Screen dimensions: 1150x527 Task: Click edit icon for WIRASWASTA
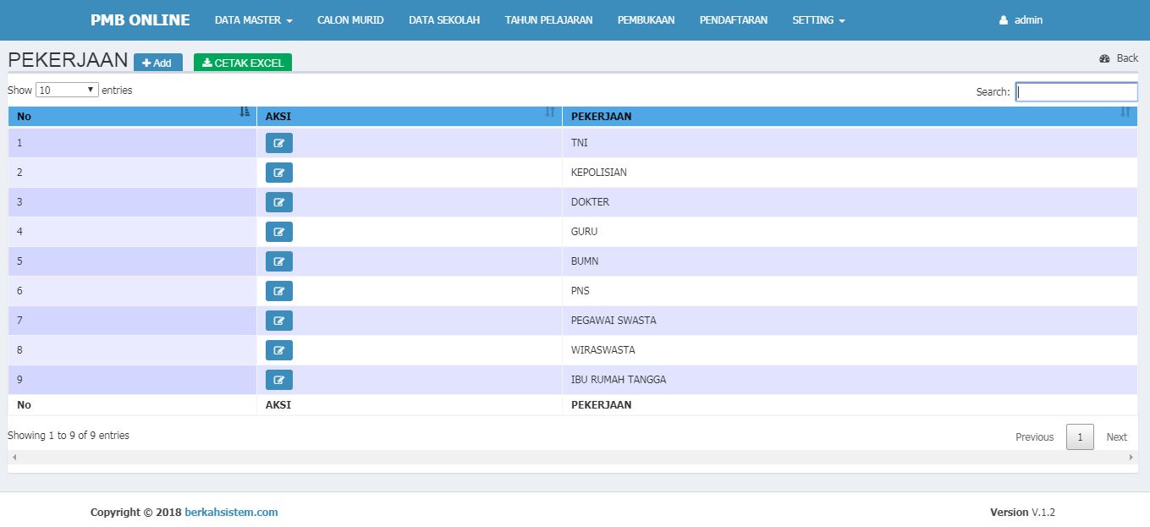tap(278, 350)
